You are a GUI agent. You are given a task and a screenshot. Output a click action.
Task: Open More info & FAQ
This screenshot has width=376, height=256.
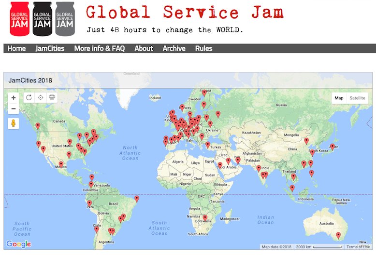[100, 48]
